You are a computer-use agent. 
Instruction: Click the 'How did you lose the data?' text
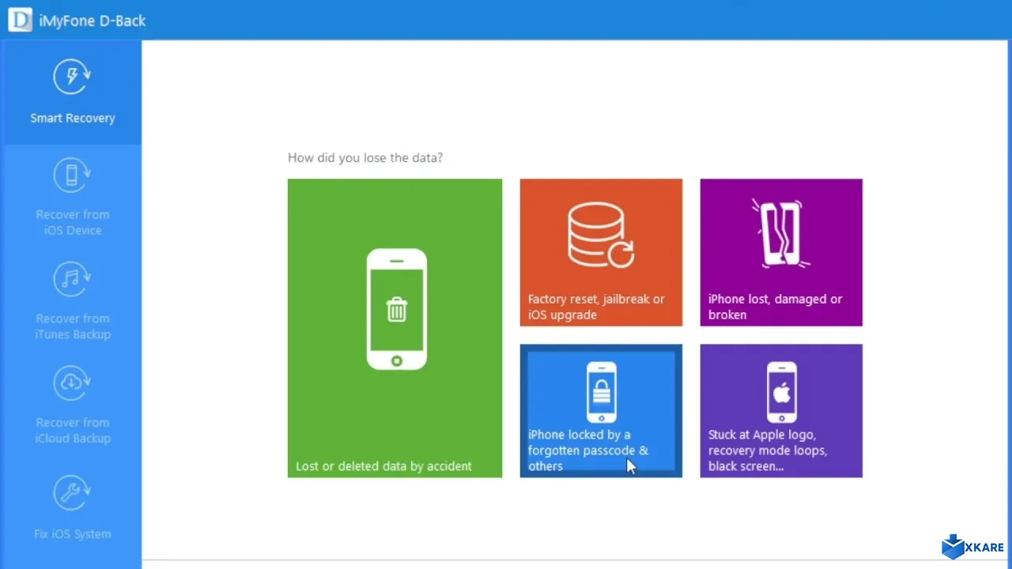[x=365, y=158]
